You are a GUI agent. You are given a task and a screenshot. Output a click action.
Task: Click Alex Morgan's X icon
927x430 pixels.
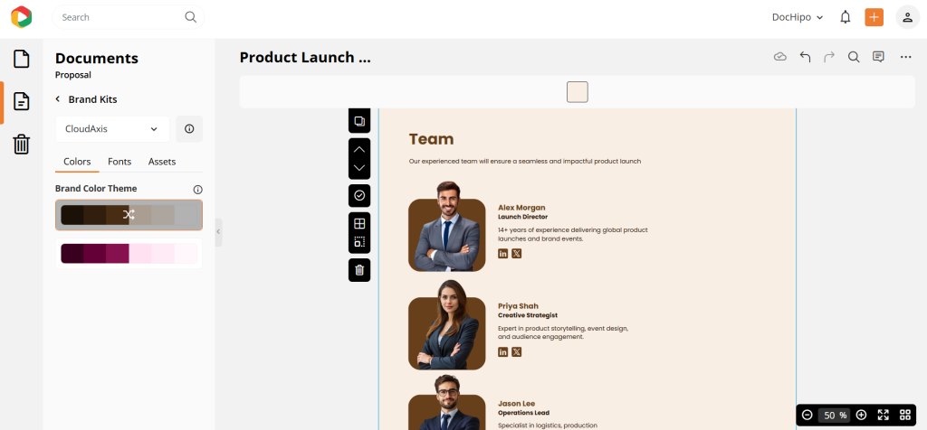click(x=517, y=254)
